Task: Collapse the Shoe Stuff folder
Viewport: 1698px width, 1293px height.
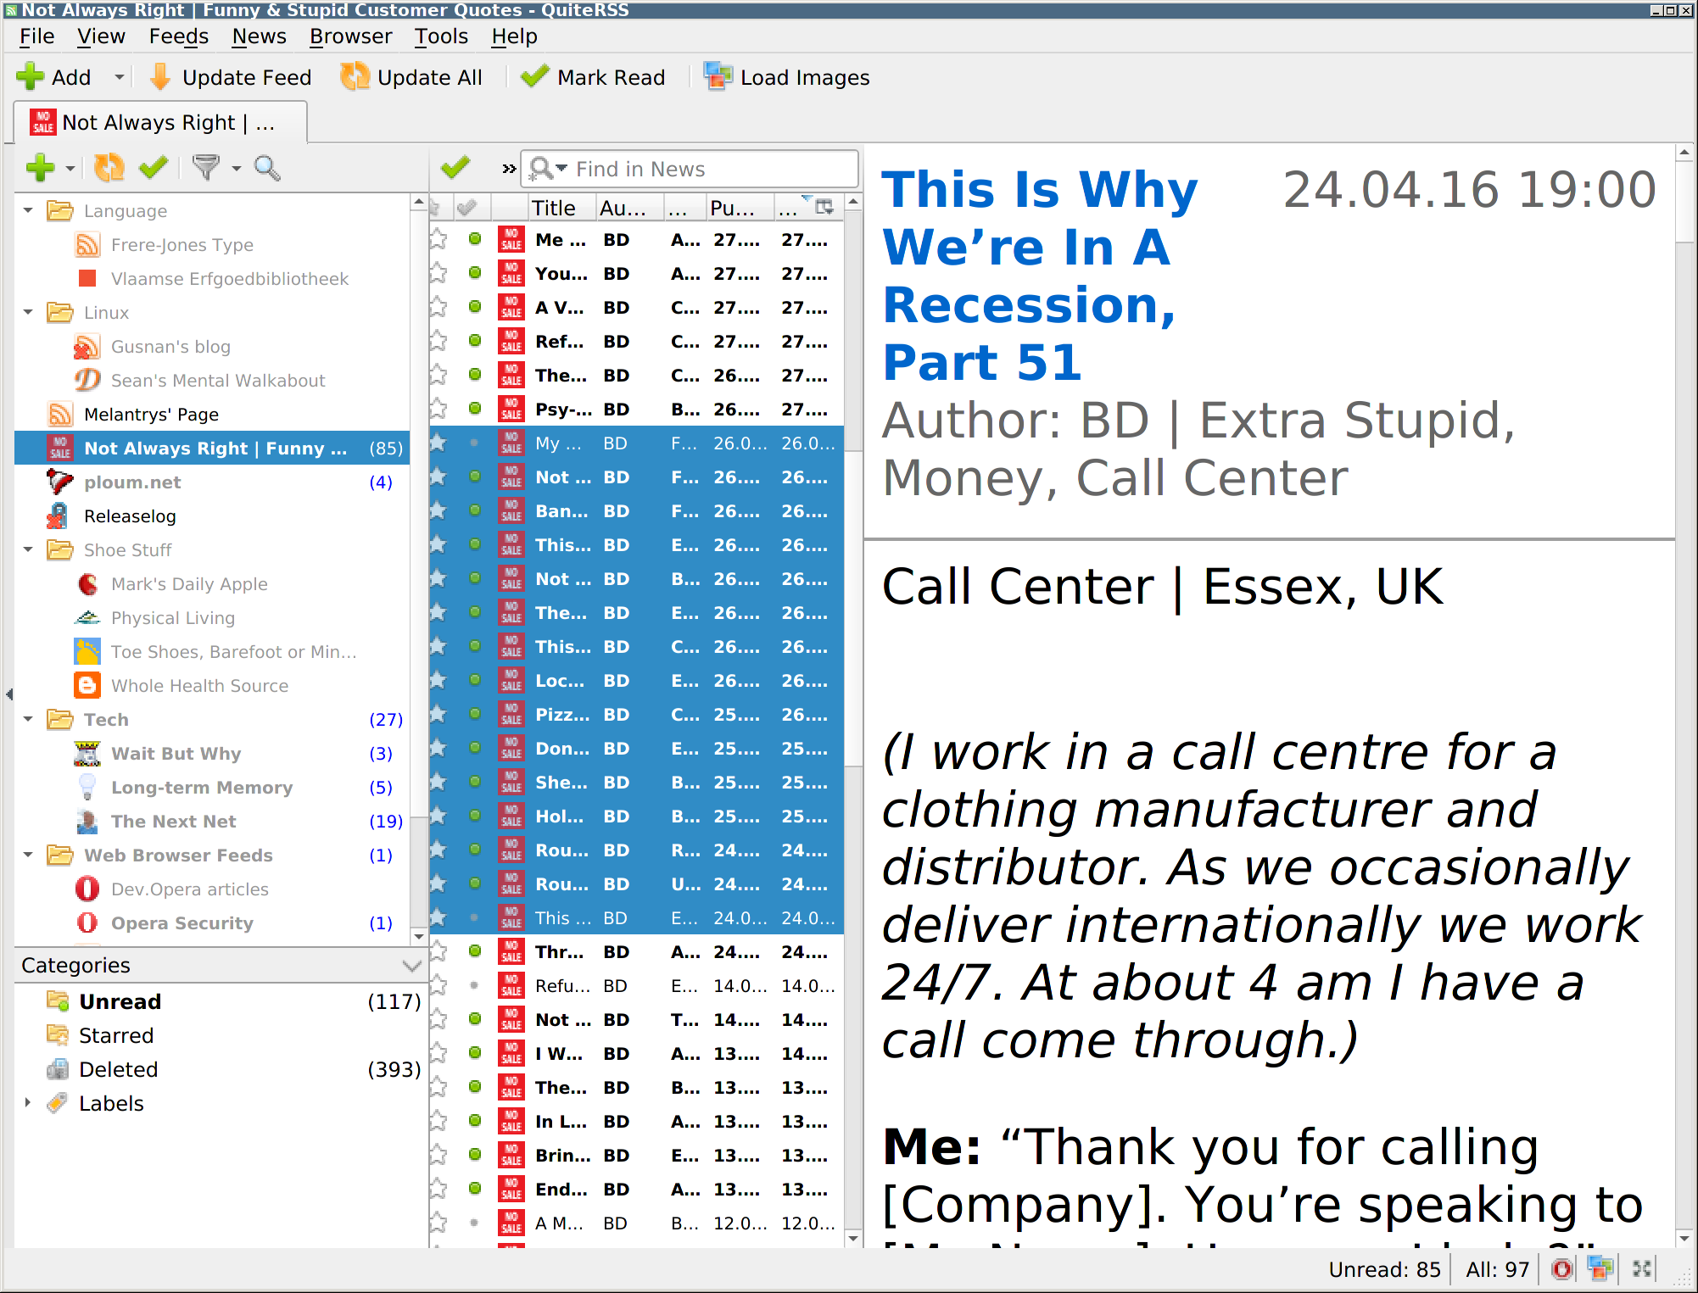Action: coord(28,549)
